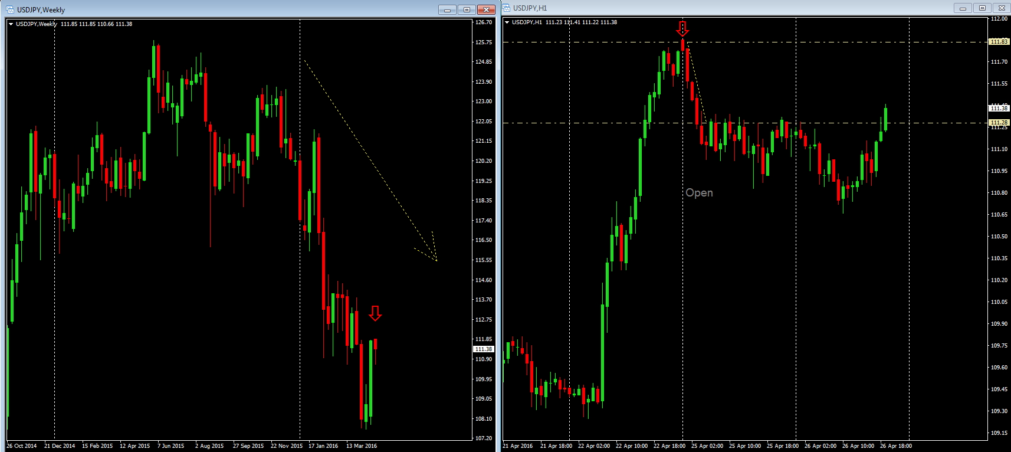The width and height of the screenshot is (1011, 452).
Task: Click the '21 Dec 2014' date label
Action: click(x=60, y=446)
